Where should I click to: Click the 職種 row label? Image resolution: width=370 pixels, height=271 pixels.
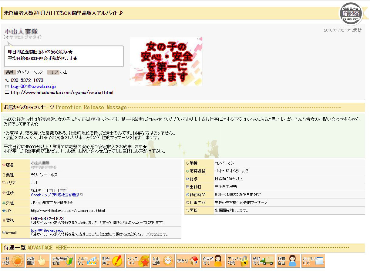[194, 163]
